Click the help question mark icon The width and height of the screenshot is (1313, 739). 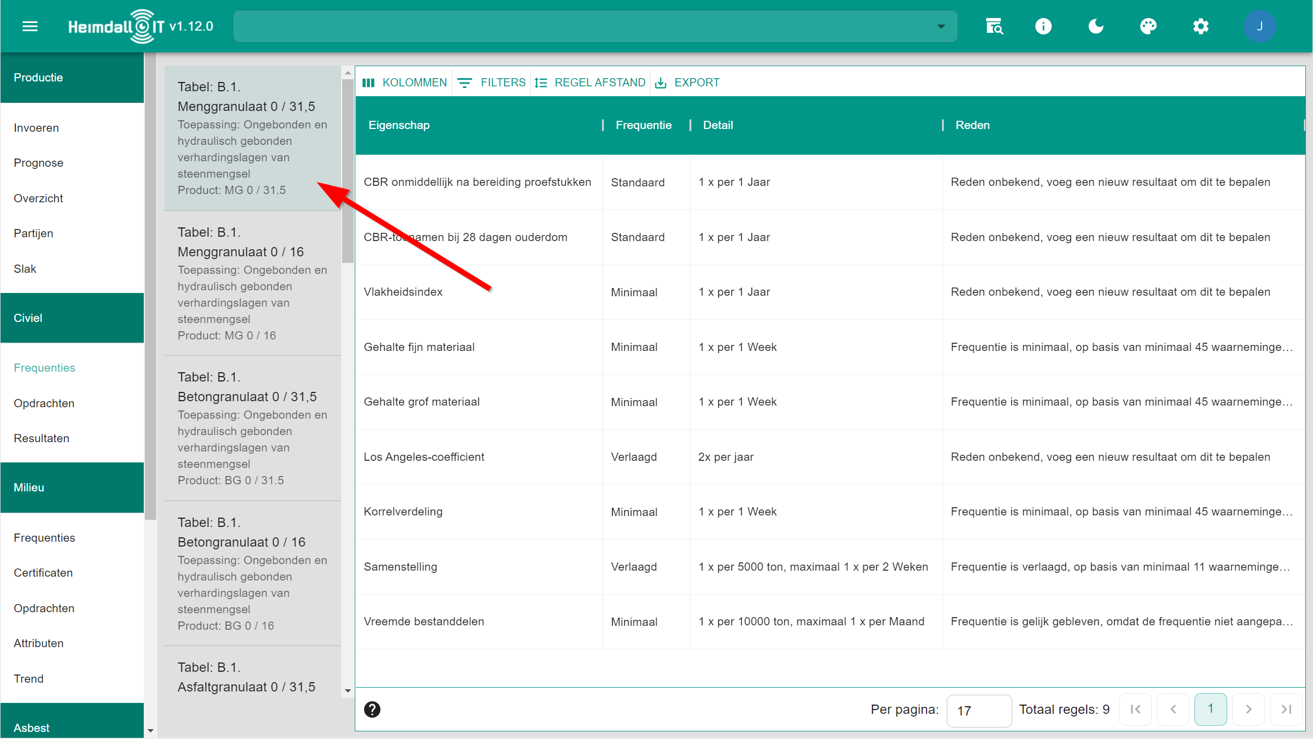(372, 709)
